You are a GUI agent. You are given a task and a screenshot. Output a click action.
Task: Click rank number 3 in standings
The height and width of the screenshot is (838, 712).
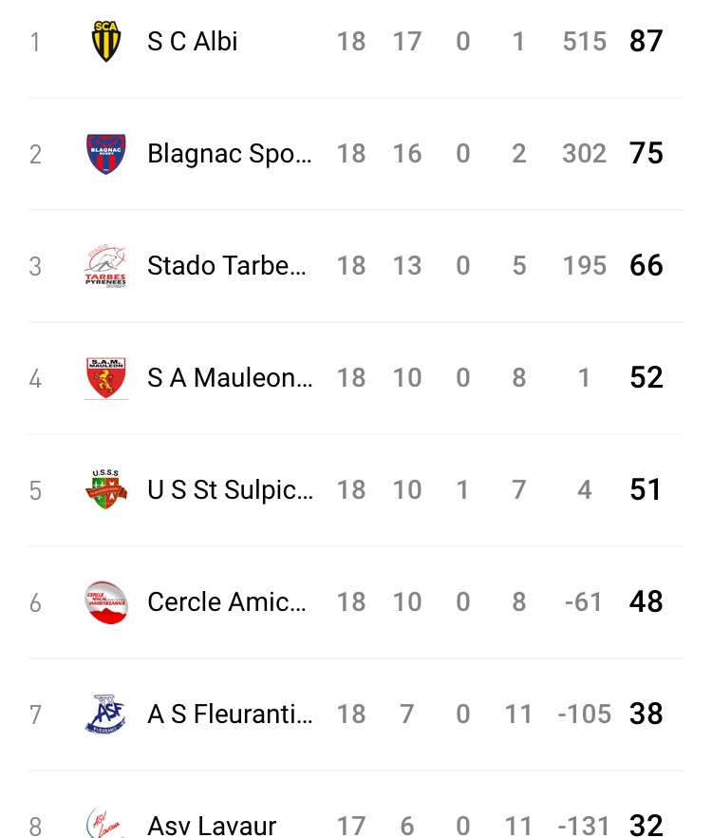coord(35,266)
